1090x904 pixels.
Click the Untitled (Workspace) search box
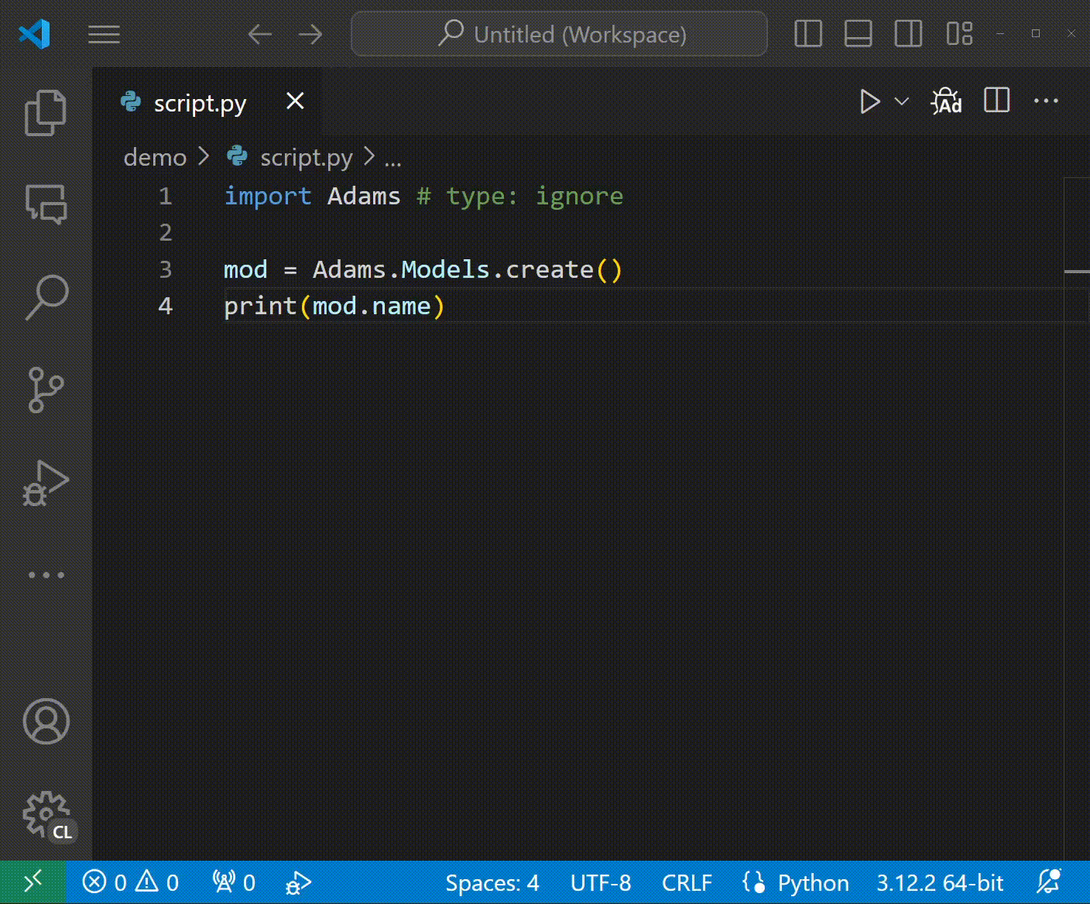pyautogui.click(x=560, y=34)
